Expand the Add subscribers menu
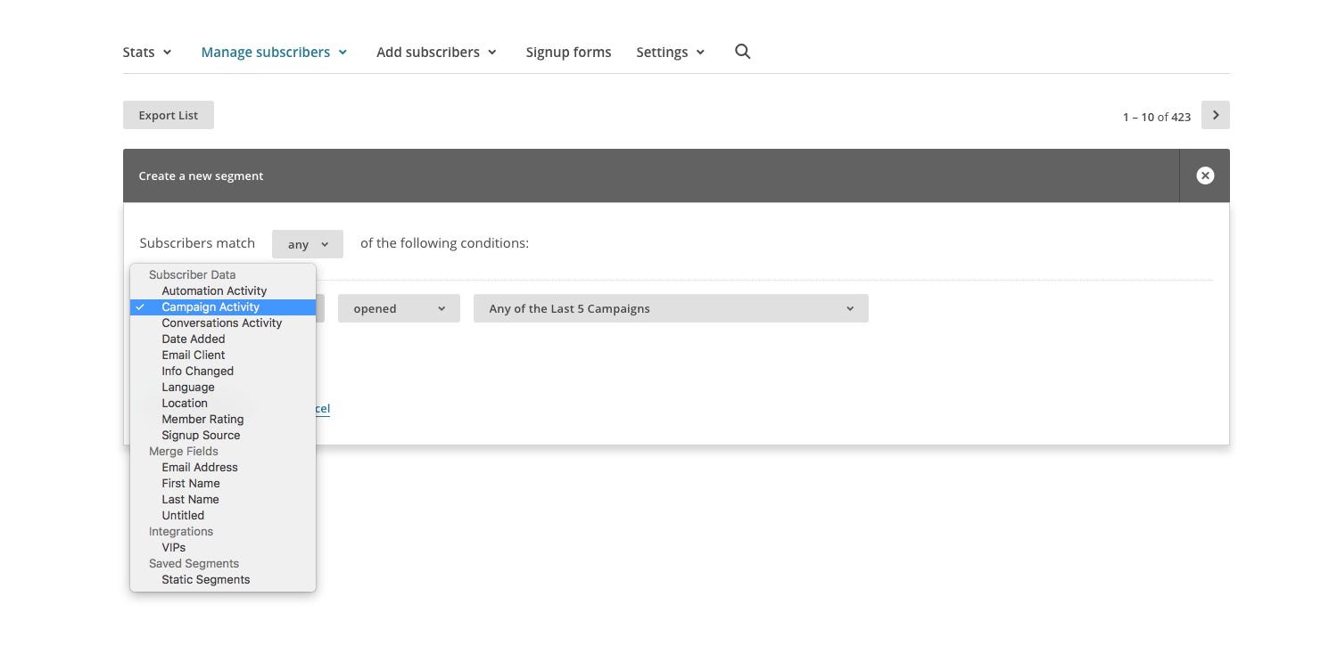The image size is (1329, 654). tap(436, 53)
